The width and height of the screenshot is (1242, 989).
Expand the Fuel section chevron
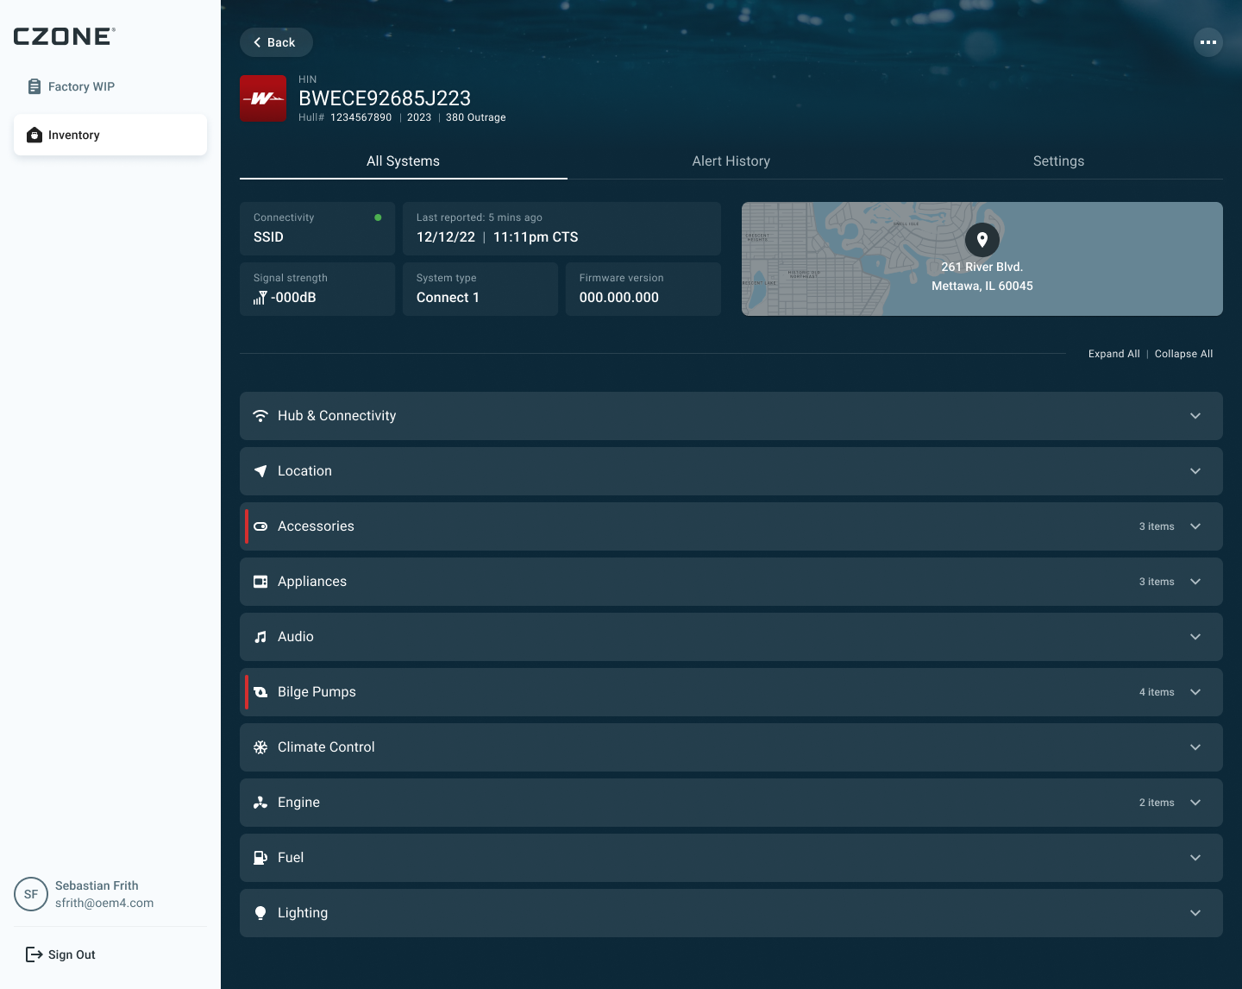[1195, 858]
